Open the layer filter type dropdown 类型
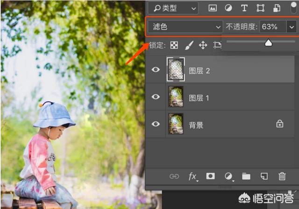 [173, 8]
